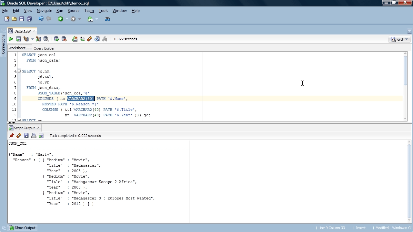Save script output to a file
413x232 pixels.
pyautogui.click(x=26, y=135)
